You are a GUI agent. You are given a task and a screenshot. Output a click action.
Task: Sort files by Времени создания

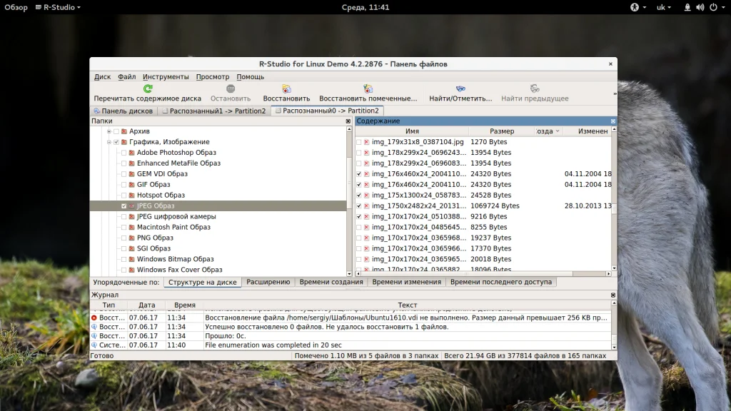[x=331, y=282]
